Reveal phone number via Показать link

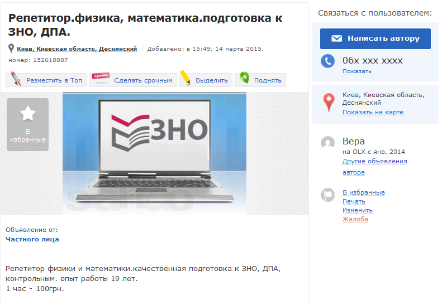point(357,71)
